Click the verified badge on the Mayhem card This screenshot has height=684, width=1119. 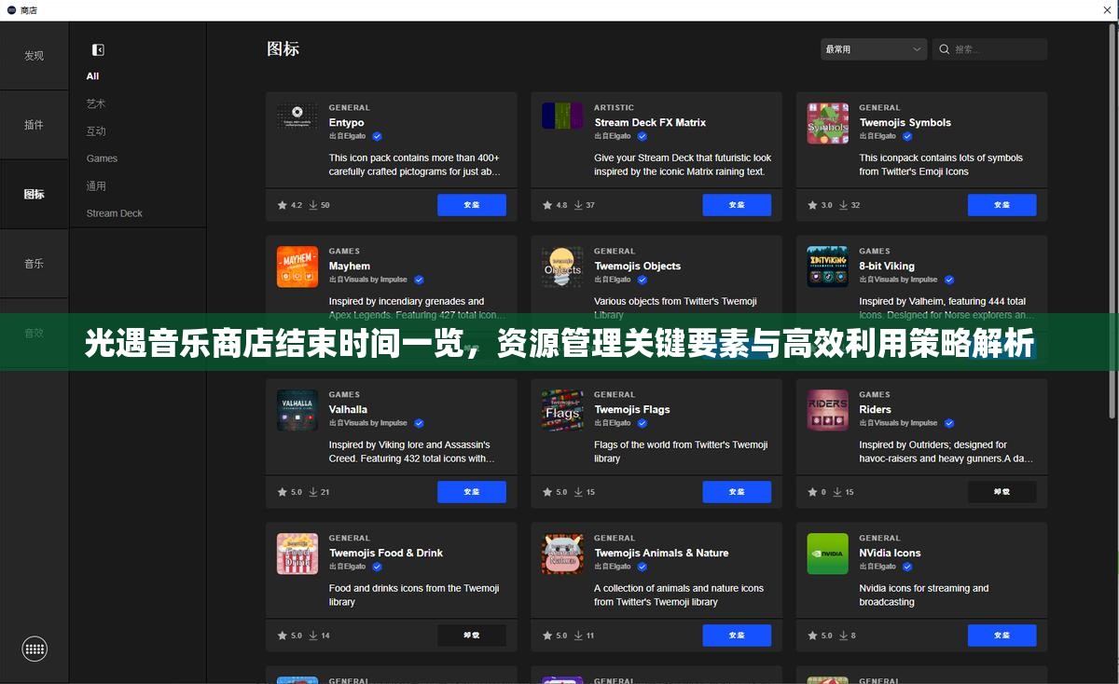coord(419,279)
